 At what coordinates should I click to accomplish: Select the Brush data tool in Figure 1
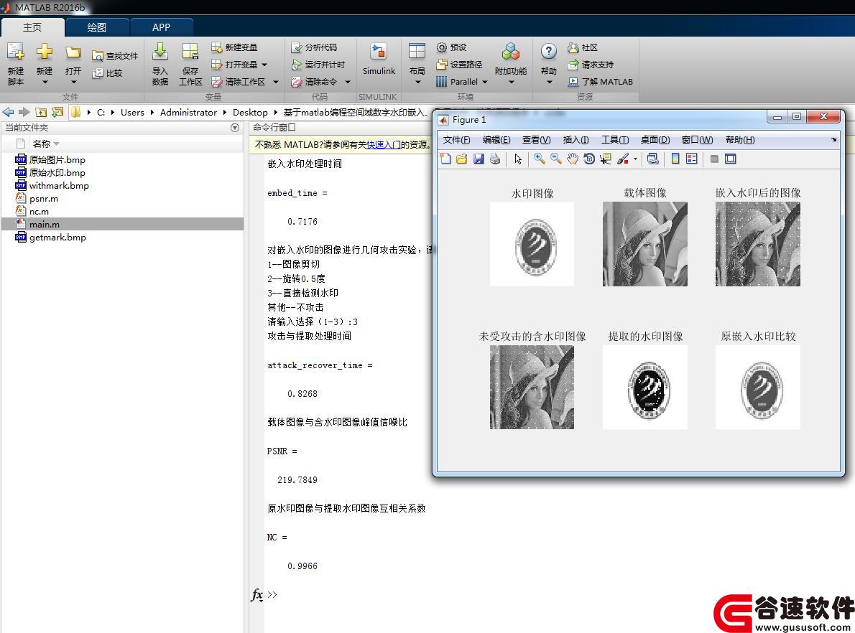pos(623,159)
